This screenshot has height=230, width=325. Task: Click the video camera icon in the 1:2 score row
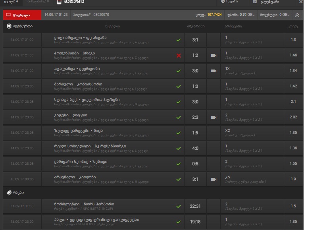click(x=214, y=55)
